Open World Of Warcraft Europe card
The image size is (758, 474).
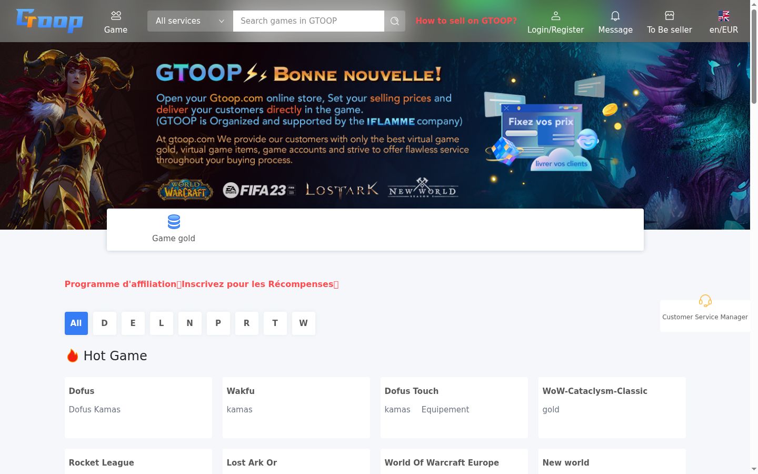point(454,461)
